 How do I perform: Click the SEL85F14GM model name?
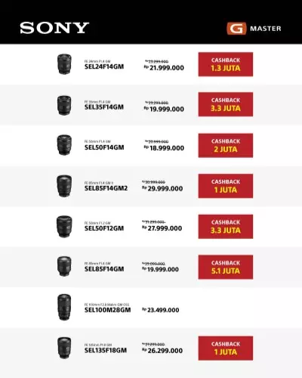(104, 269)
